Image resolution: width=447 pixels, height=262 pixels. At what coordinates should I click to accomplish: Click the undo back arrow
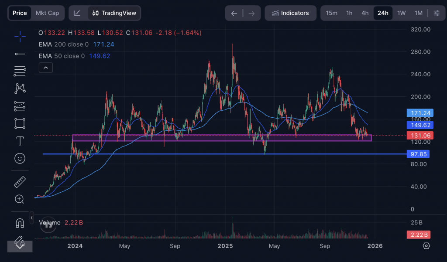234,13
